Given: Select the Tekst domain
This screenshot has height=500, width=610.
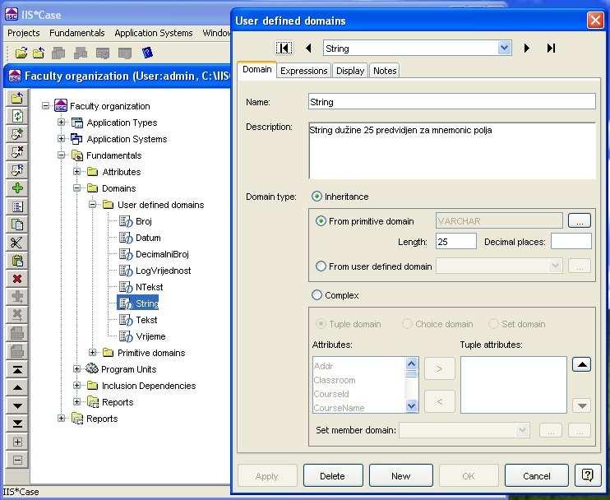Looking at the screenshot, I should pyautogui.click(x=146, y=320).
